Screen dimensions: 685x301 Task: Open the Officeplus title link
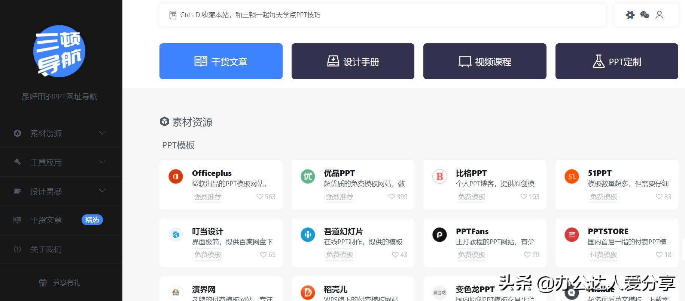click(212, 173)
